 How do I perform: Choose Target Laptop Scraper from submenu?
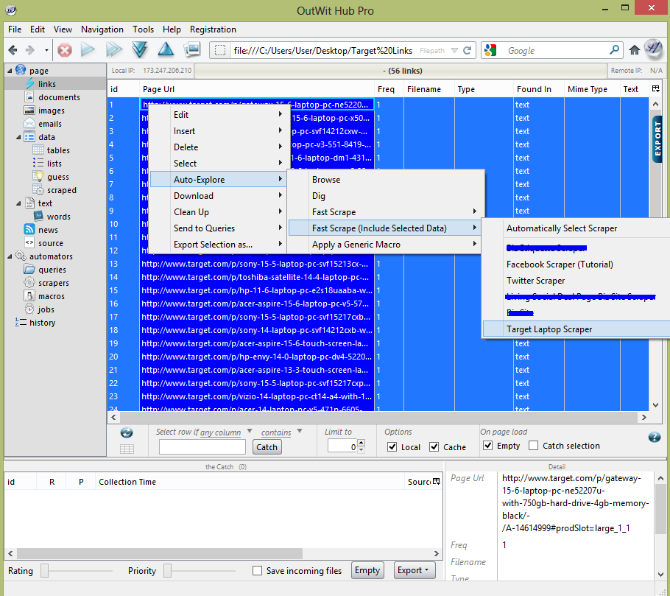549,329
